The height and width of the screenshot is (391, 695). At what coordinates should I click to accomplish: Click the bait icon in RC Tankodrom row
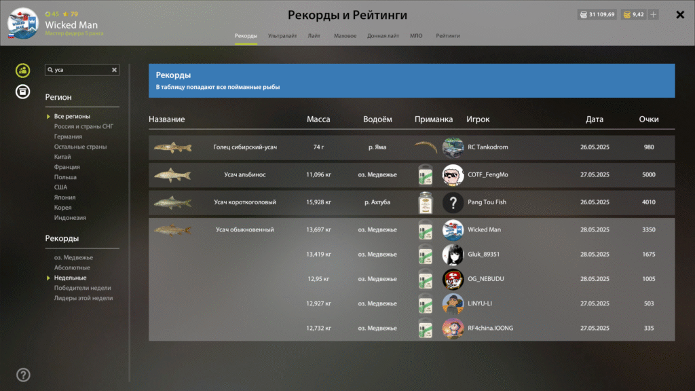tap(426, 147)
